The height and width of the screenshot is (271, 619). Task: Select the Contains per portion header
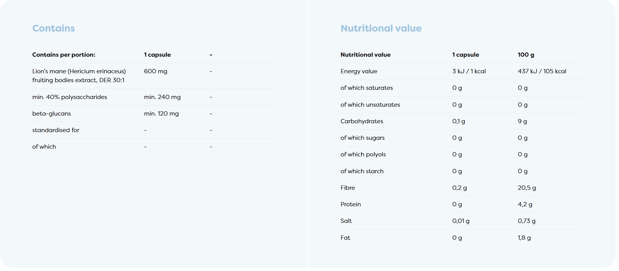pos(64,55)
